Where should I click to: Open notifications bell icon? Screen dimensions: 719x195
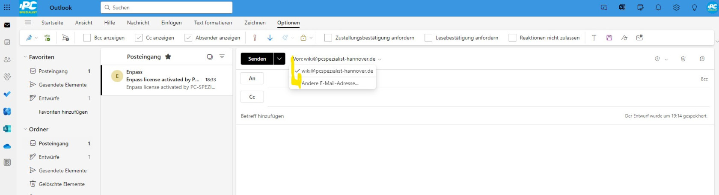pyautogui.click(x=658, y=8)
